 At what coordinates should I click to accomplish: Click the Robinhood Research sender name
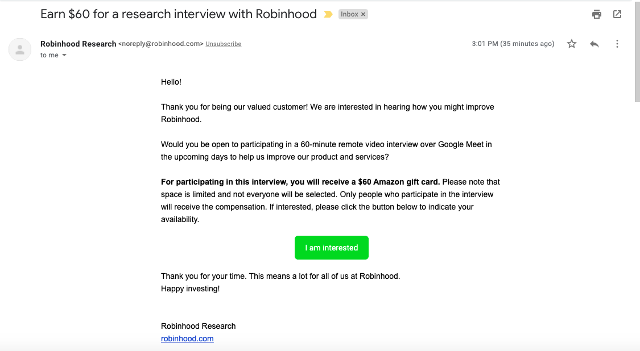[79, 44]
